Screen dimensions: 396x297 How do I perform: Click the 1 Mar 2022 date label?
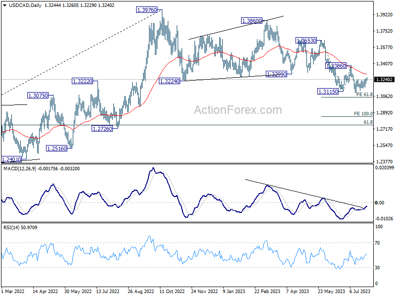click(13, 291)
